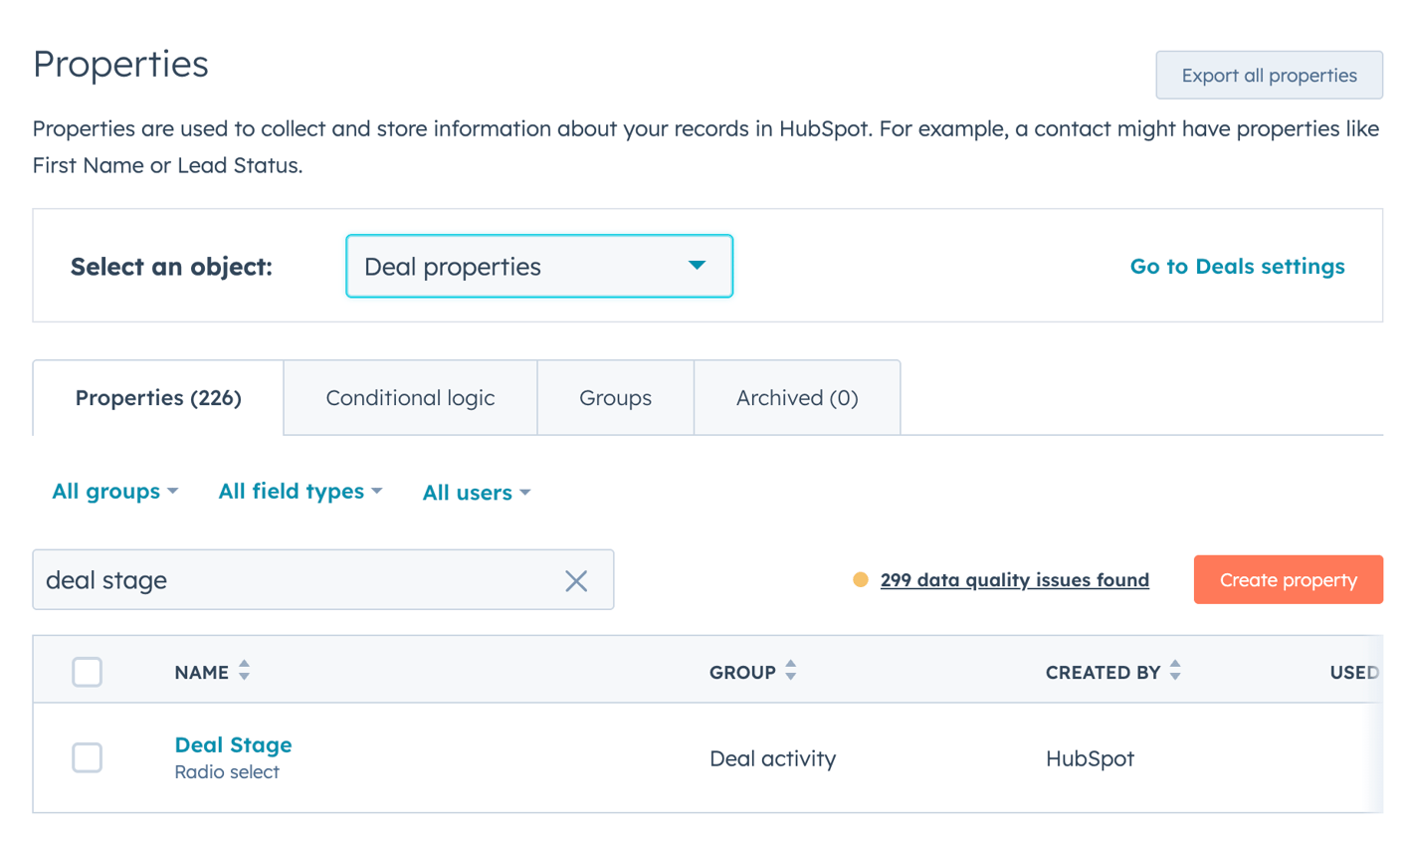The height and width of the screenshot is (841, 1408).
Task: Expand the All users dropdown
Action: point(476,491)
